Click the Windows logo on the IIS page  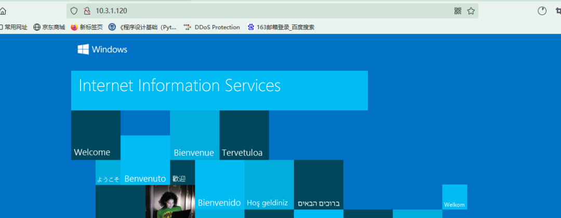[x=102, y=49]
